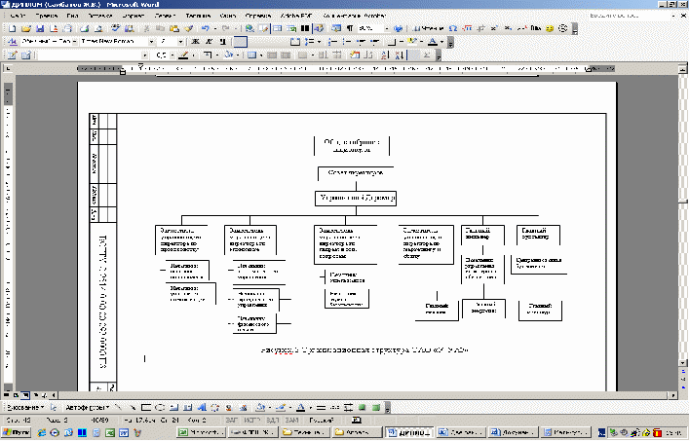Click the Columns icon in toolbar
Image resolution: width=690 pixels, height=441 pixels.
pyautogui.click(x=305, y=28)
